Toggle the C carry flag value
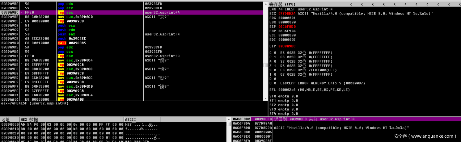Image resolution: width=461 pixels, height=142 pixels. pyautogui.click(x=275, y=53)
